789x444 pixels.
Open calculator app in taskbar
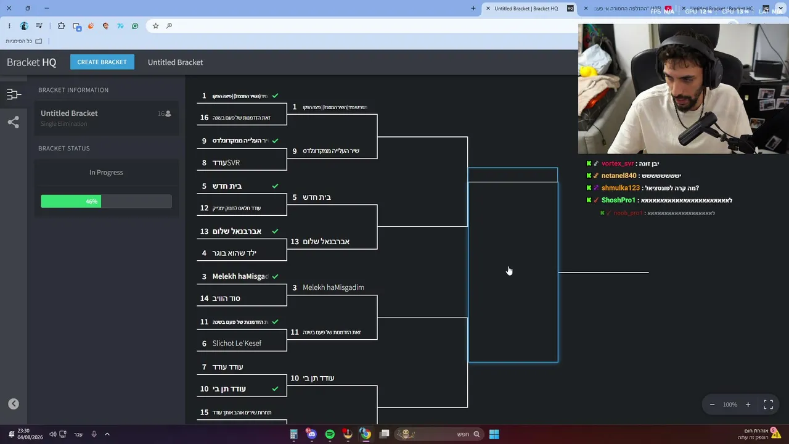294,434
